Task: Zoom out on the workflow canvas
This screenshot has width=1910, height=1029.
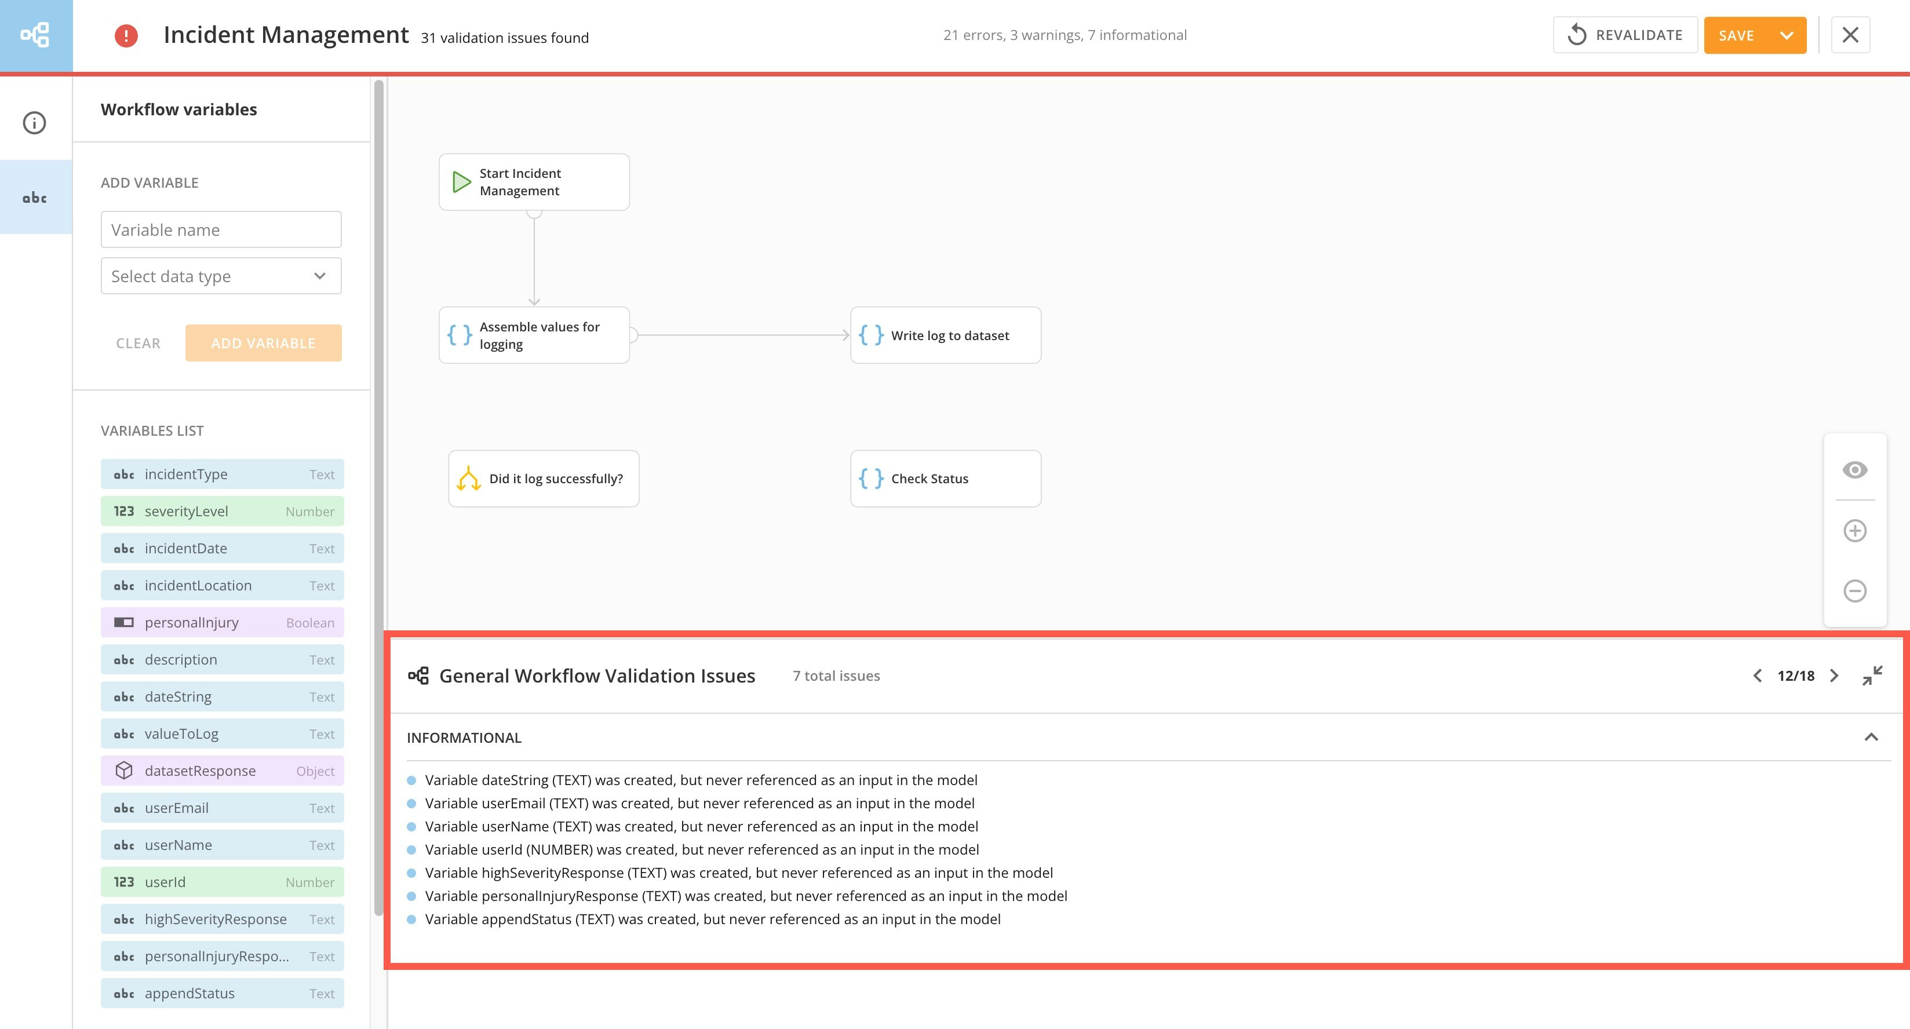Action: (x=1854, y=591)
